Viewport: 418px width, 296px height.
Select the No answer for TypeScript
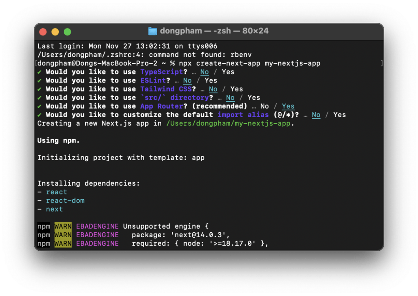tap(204, 71)
